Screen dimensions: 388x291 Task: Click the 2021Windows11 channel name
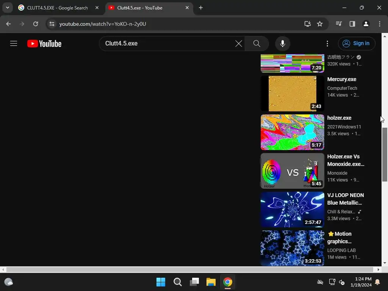pos(344,127)
